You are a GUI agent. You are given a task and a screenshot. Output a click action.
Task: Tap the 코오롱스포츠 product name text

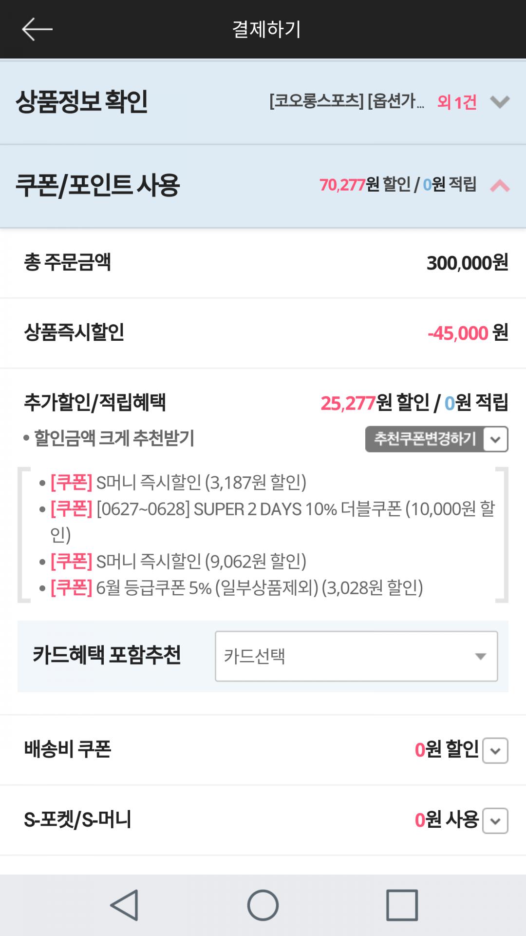point(346,102)
